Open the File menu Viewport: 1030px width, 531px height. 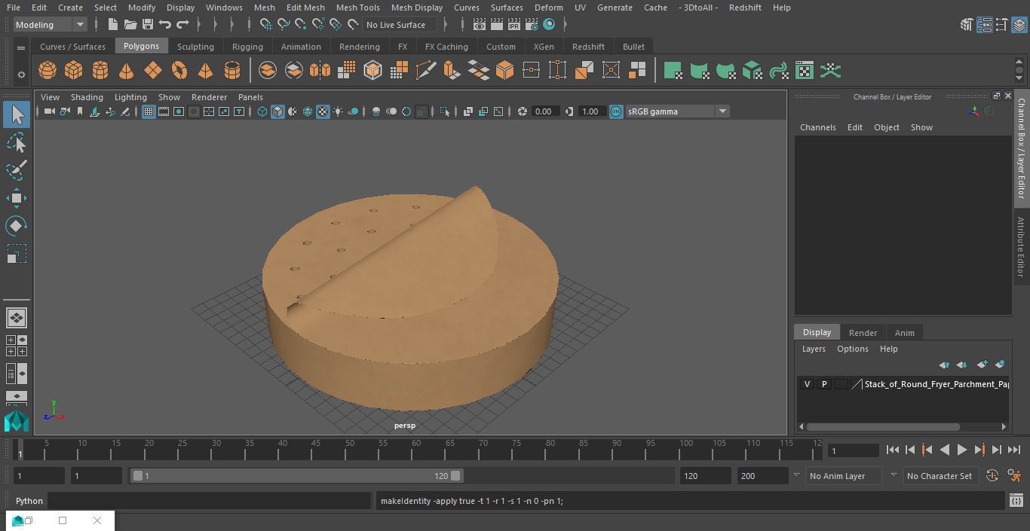pos(14,8)
